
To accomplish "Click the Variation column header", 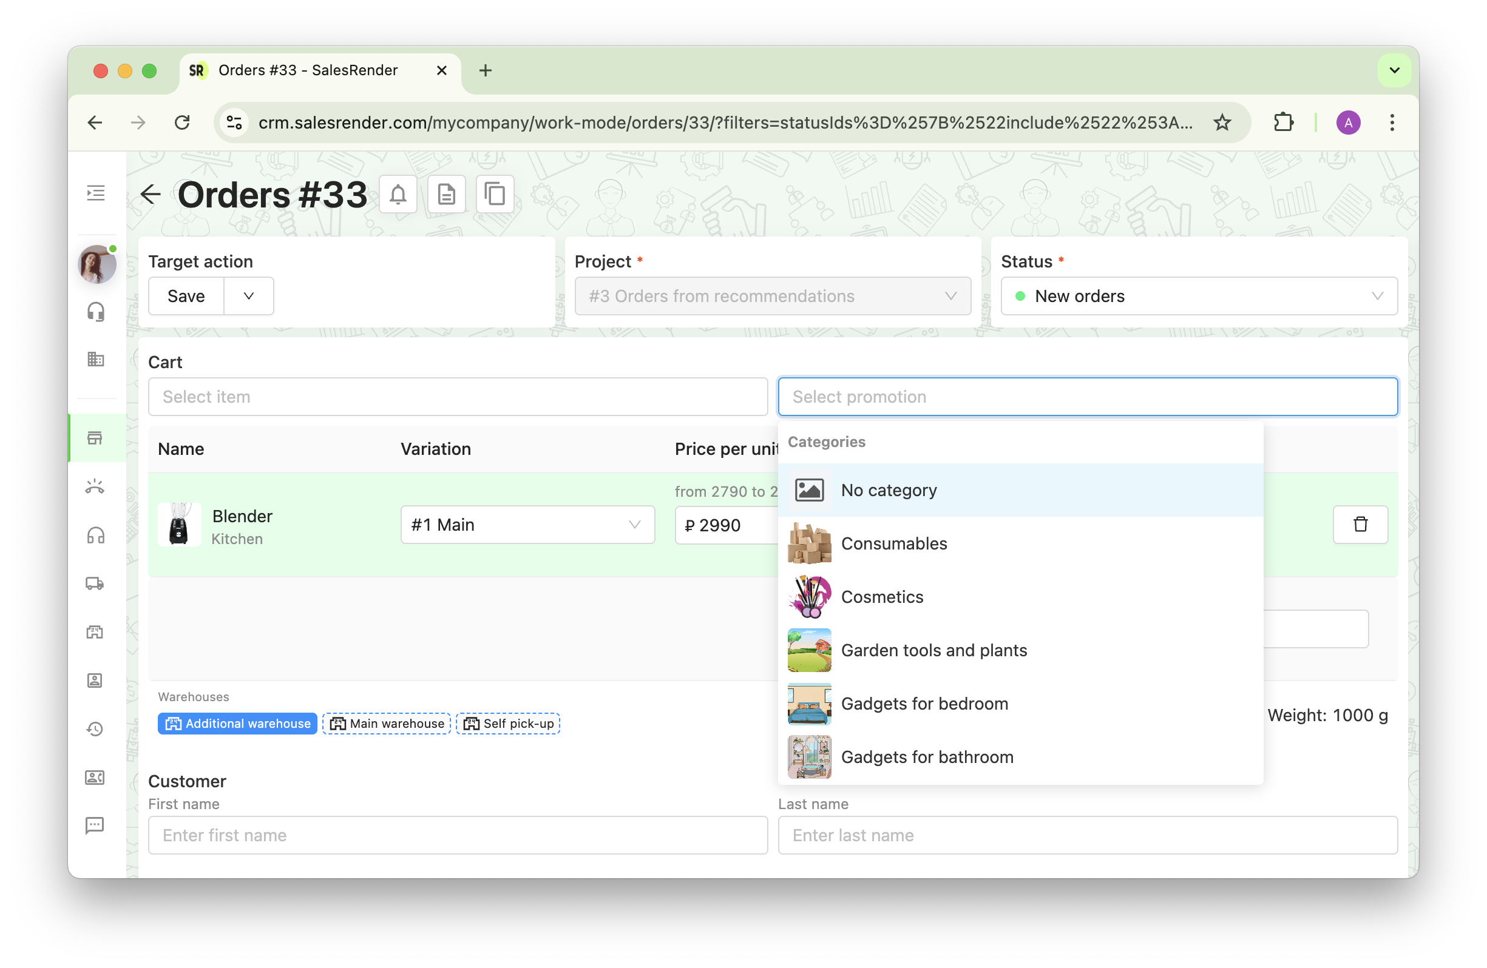I will click(x=436, y=449).
